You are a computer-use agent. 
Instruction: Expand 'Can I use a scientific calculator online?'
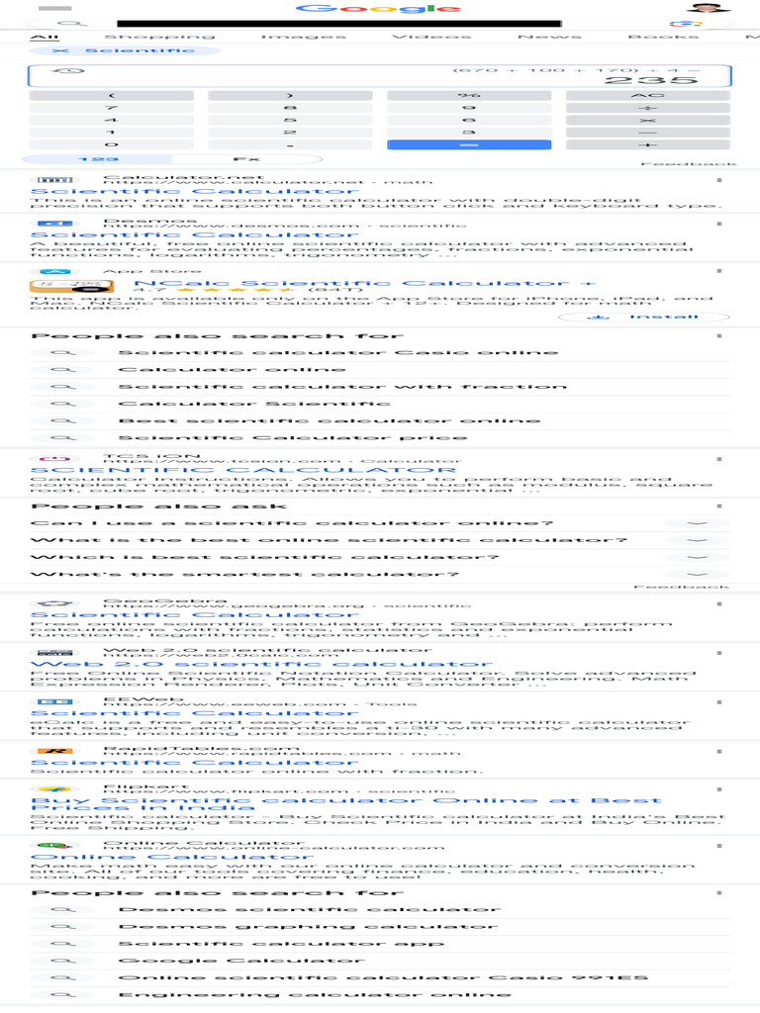coord(380,523)
